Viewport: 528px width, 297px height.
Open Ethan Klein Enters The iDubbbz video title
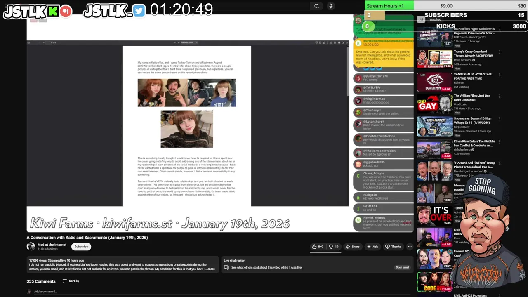coord(474,143)
